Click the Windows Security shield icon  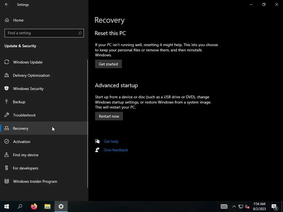7,88
